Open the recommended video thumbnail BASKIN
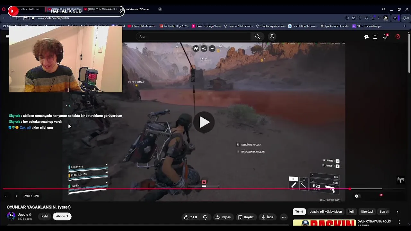 [324, 223]
